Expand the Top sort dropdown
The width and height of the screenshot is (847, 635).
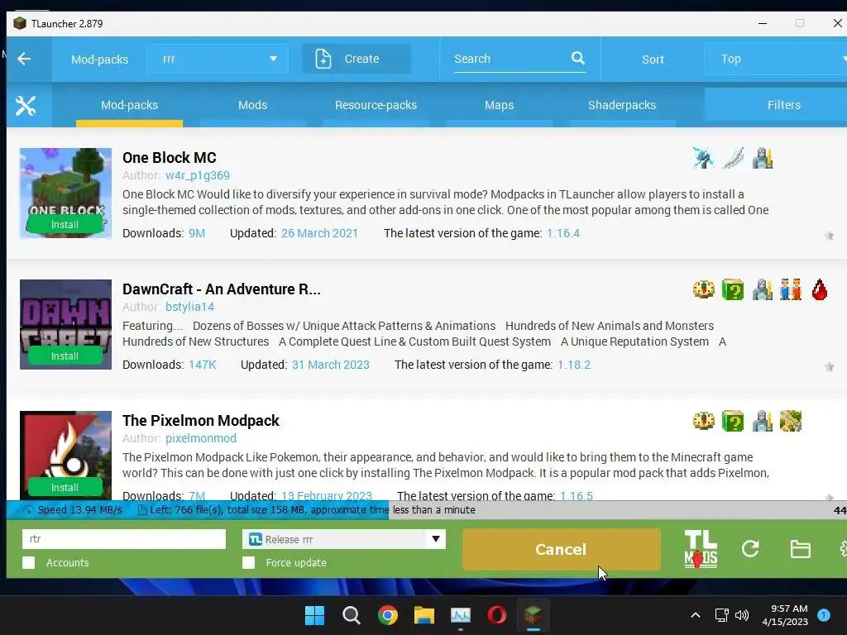pyautogui.click(x=776, y=59)
